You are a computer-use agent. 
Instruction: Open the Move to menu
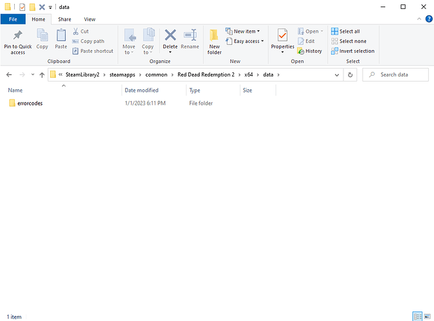129,42
